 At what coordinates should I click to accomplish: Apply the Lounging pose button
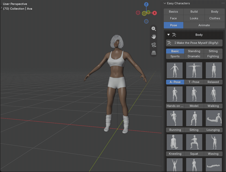click(213, 130)
